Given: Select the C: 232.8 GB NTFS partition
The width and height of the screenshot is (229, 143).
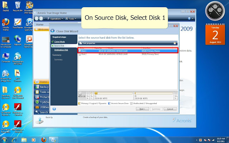Looking at the screenshot, I should (113, 95).
